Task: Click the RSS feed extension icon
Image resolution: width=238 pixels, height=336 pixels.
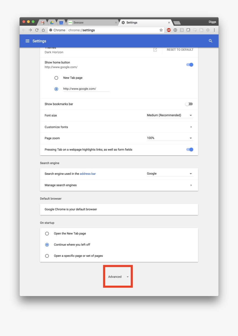Action: pos(201,30)
